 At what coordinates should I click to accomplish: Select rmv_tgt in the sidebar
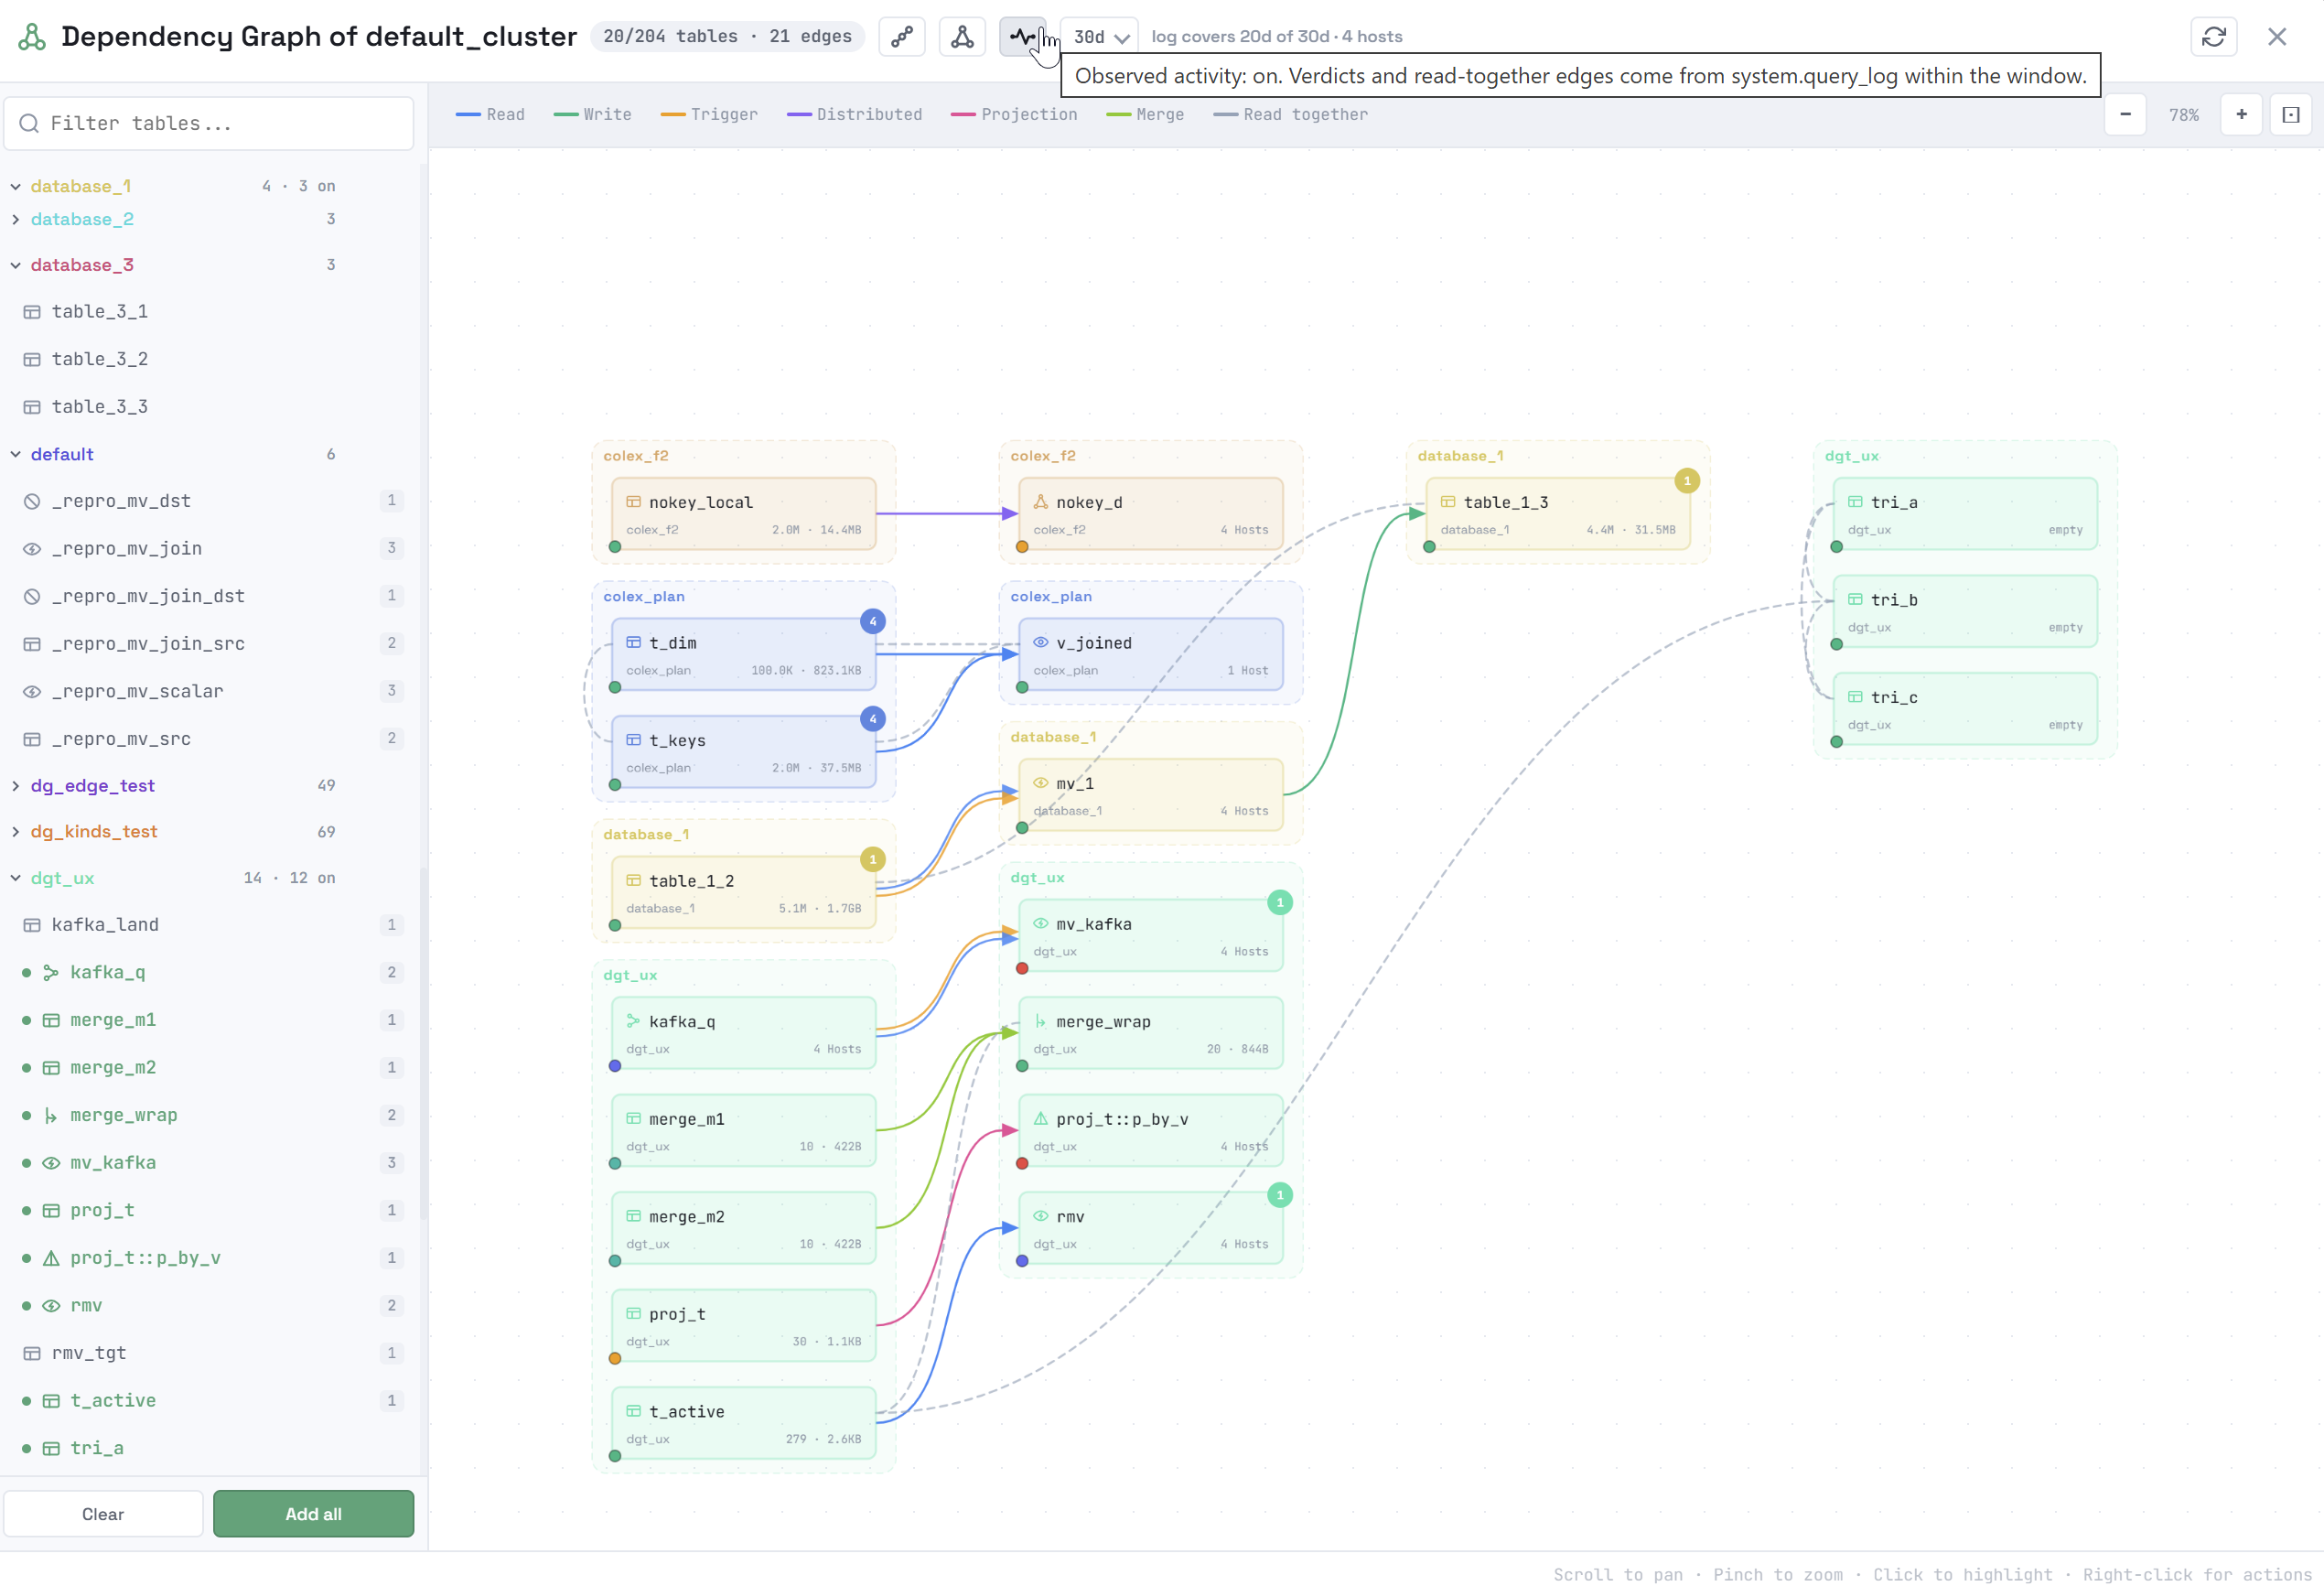click(210, 1353)
